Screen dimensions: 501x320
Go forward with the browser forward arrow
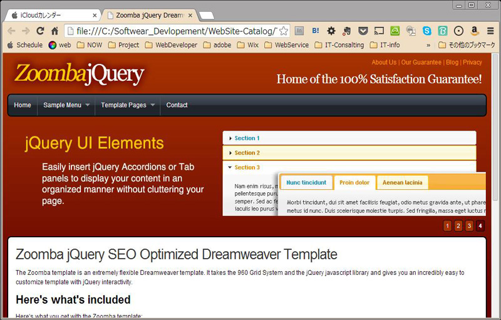(x=26, y=31)
